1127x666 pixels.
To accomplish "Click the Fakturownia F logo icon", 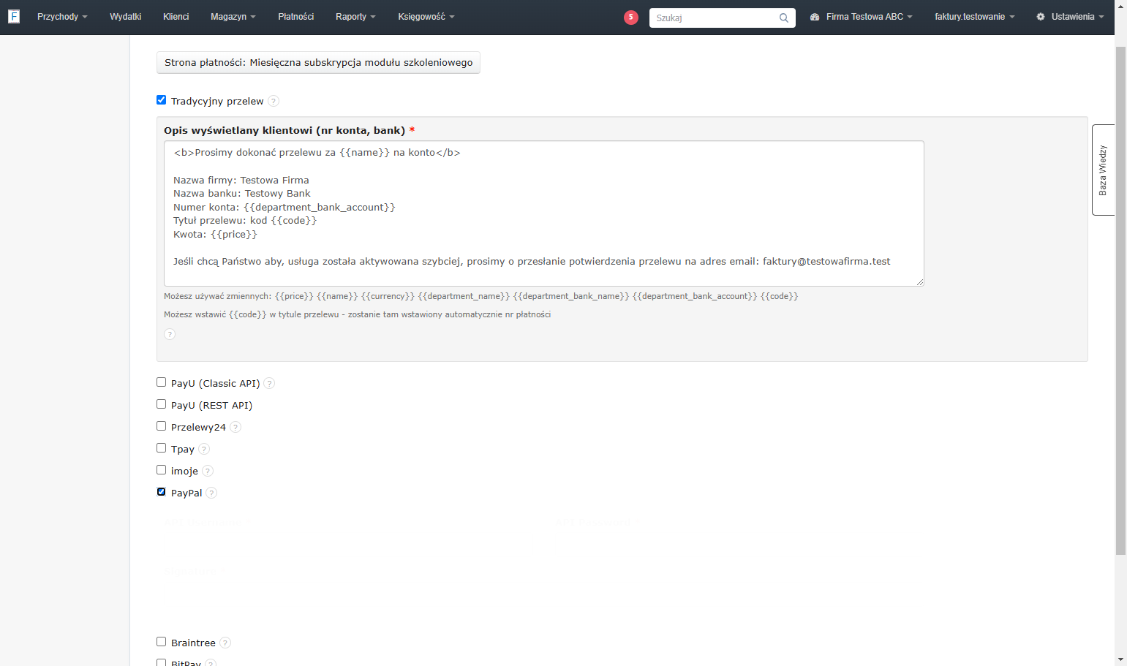I will click(14, 16).
